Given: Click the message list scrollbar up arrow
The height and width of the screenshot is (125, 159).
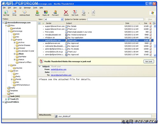Looking at the screenshot, I should click(x=155, y=26).
